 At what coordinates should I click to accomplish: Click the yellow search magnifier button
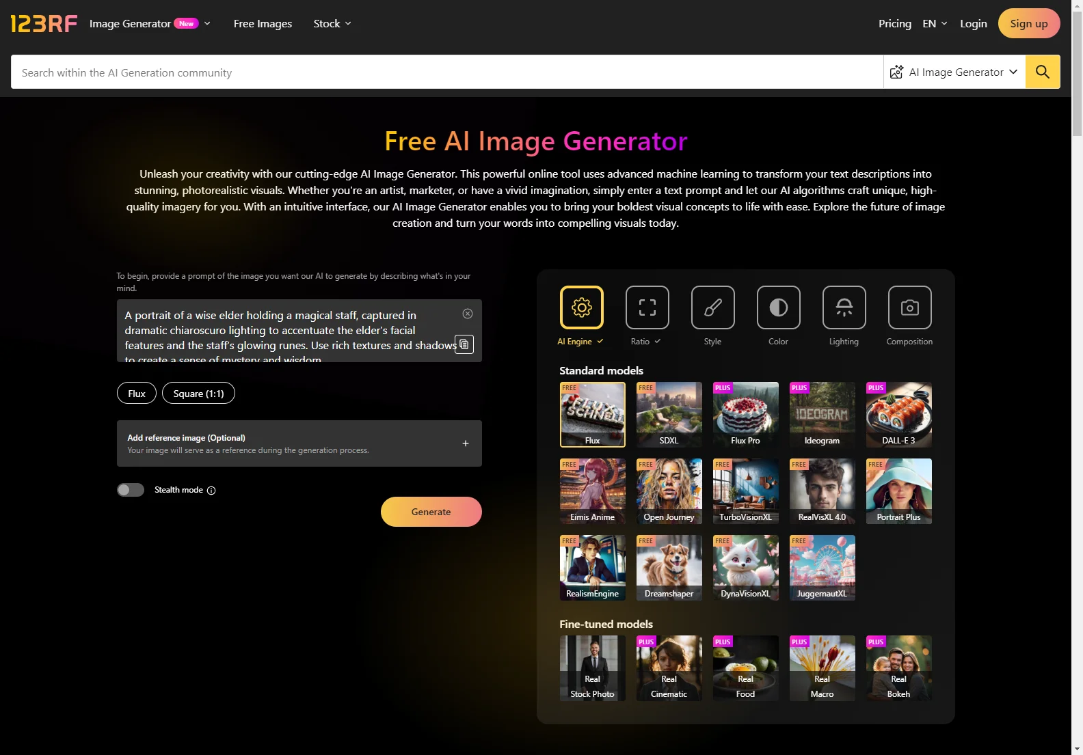point(1043,72)
